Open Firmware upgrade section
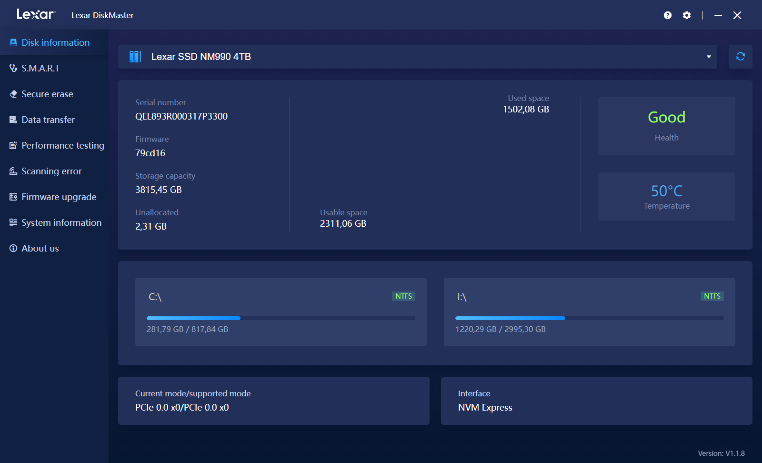Image resolution: width=762 pixels, height=463 pixels. tap(54, 197)
